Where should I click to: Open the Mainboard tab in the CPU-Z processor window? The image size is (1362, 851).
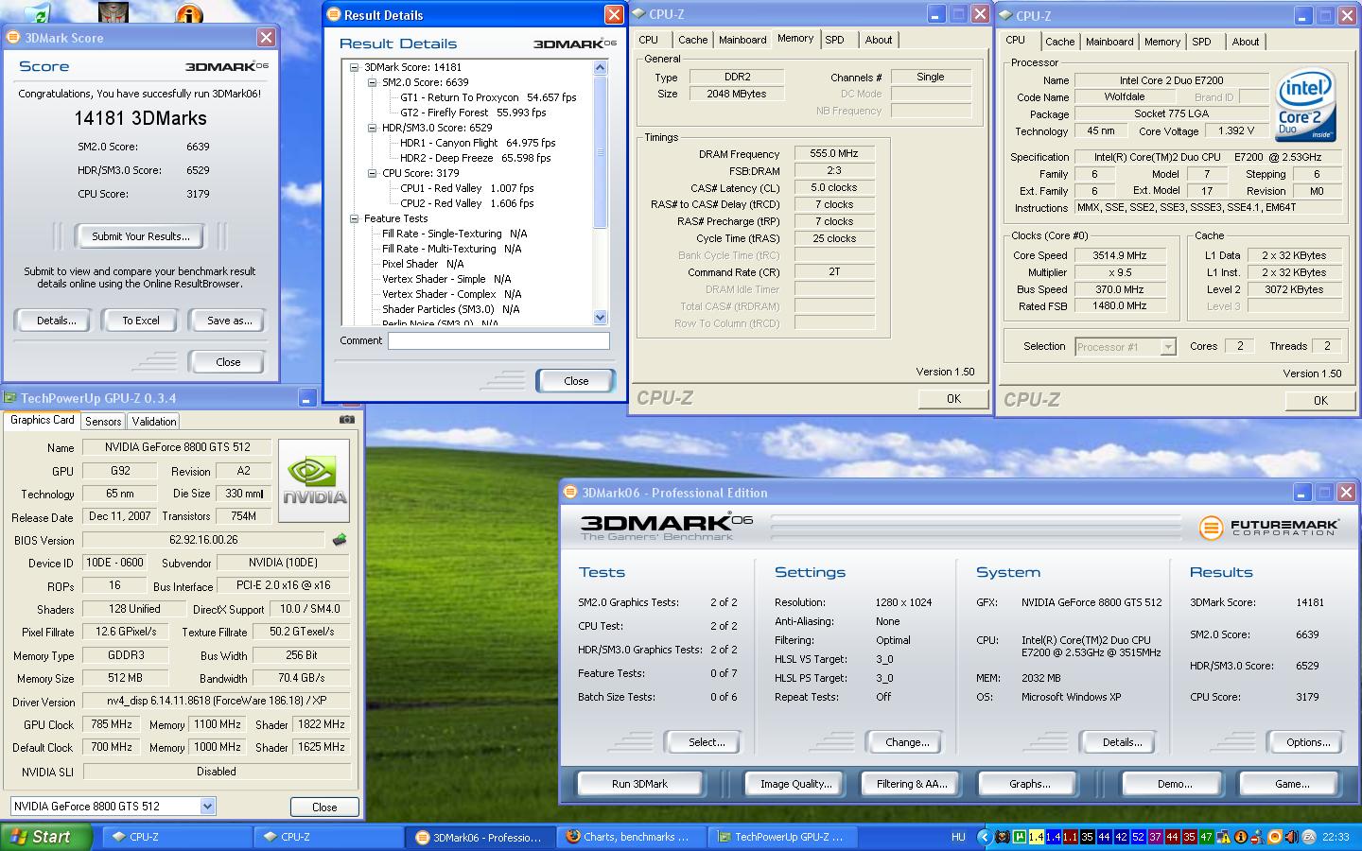[1109, 42]
